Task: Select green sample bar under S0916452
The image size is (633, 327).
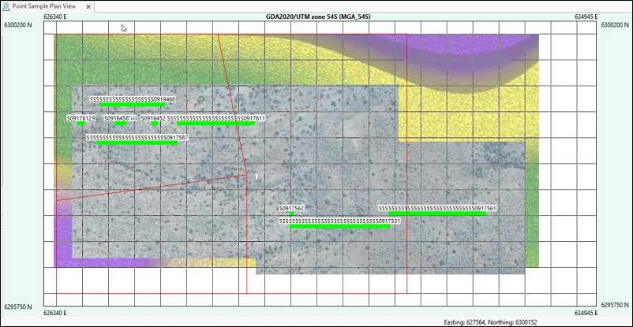Action: [x=155, y=124]
